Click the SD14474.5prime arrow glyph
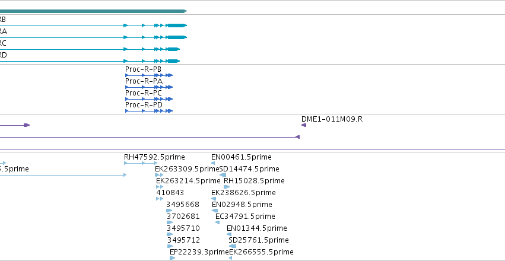The height and width of the screenshot is (261, 505). click(223, 175)
